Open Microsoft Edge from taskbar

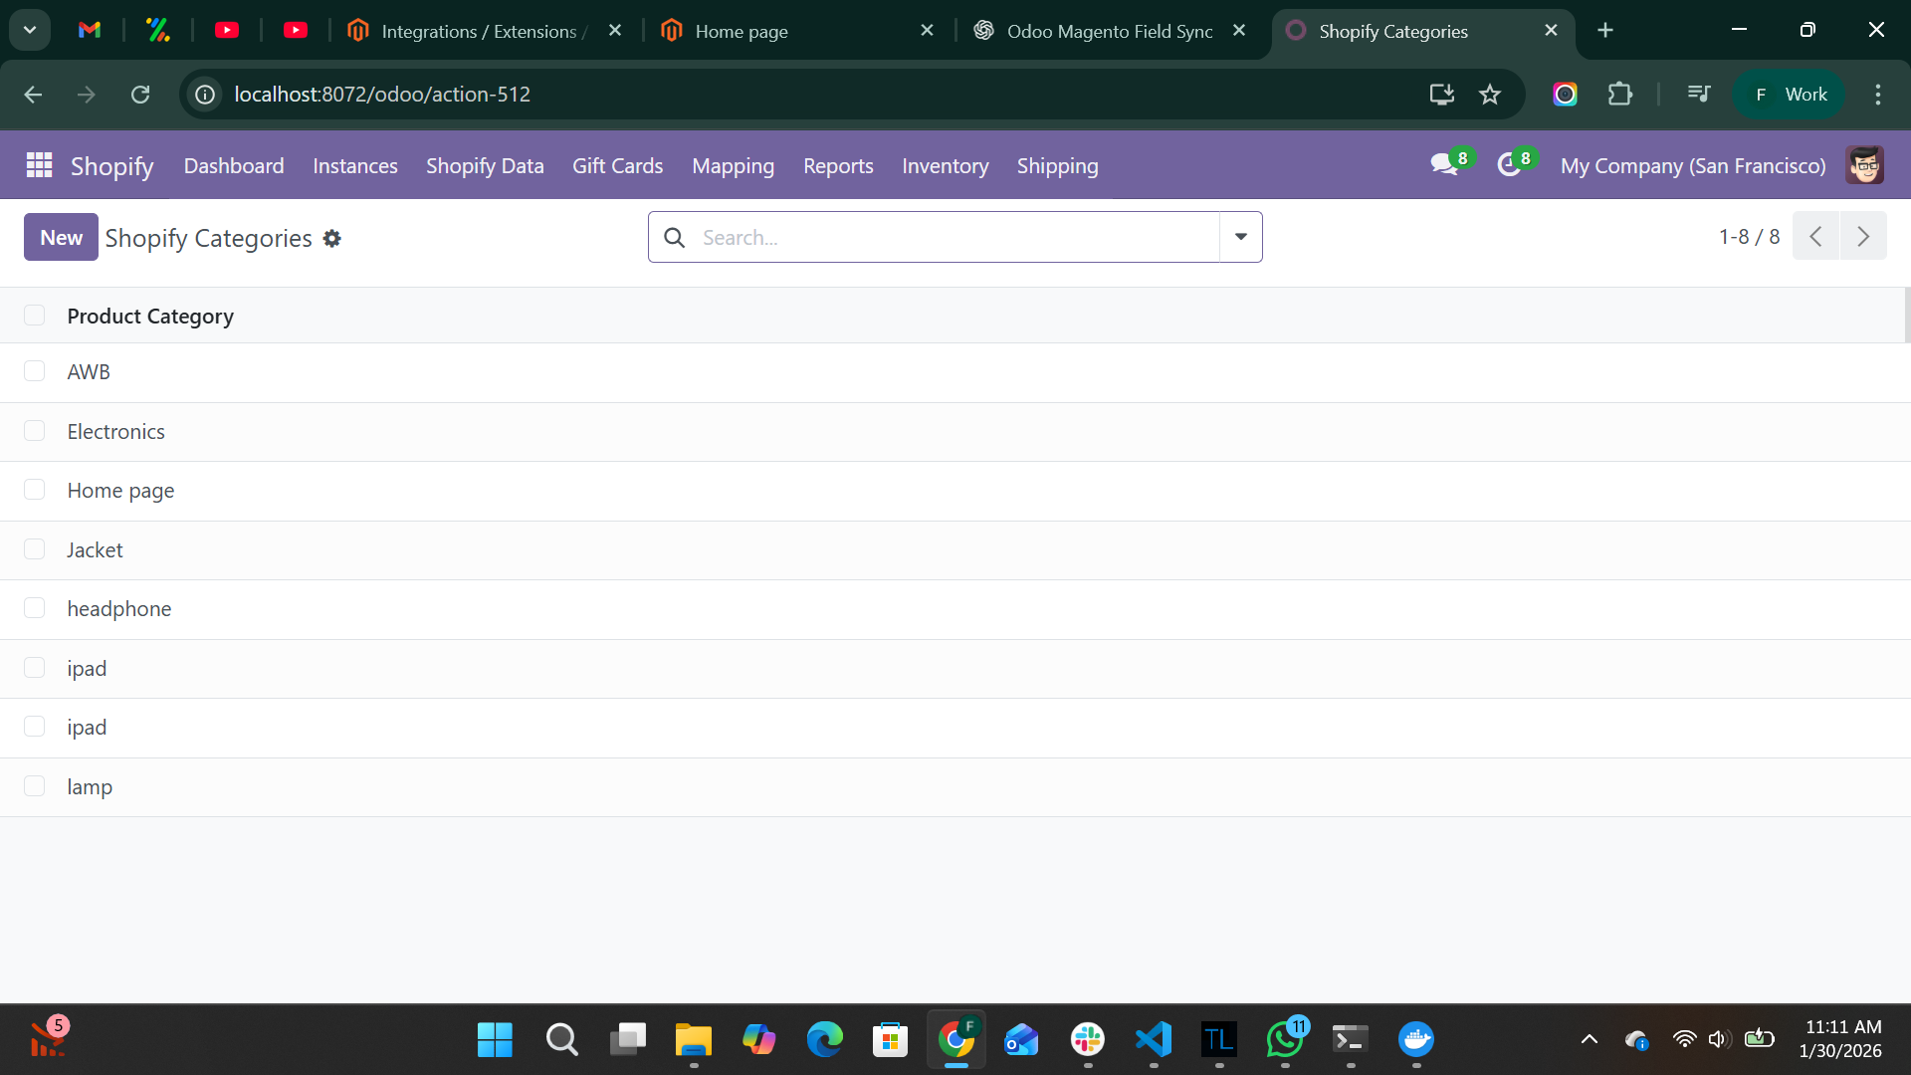tap(825, 1040)
